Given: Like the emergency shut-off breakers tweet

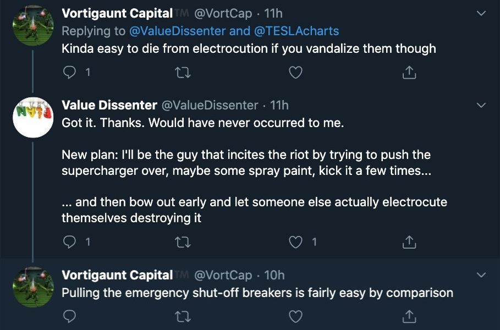Looking at the screenshot, I should (295, 316).
